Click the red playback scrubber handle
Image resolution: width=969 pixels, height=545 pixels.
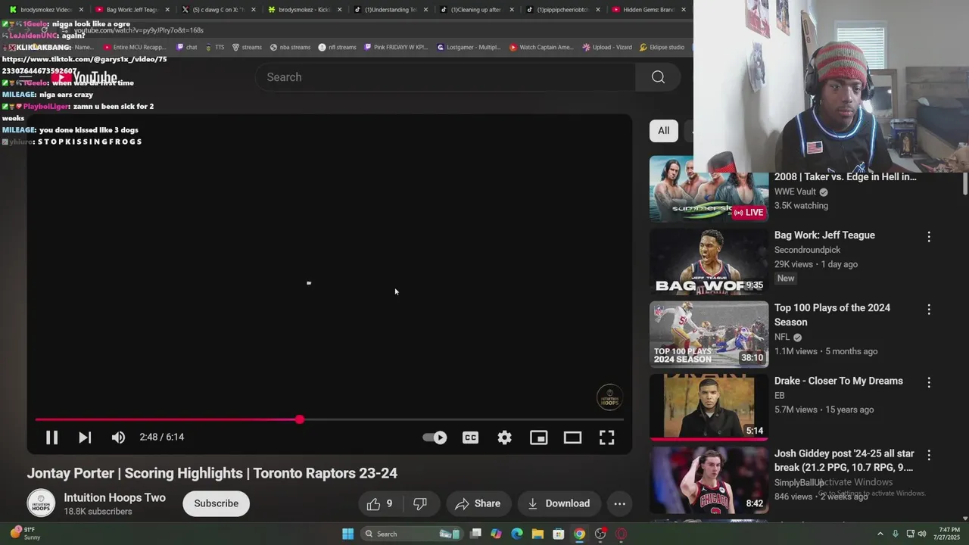click(x=300, y=419)
